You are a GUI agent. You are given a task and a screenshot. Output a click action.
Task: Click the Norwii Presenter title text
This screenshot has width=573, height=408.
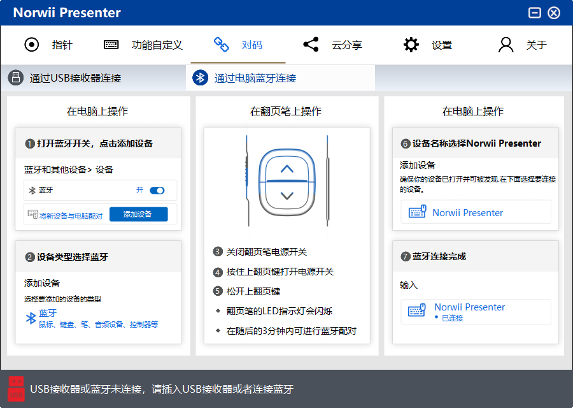(x=67, y=13)
